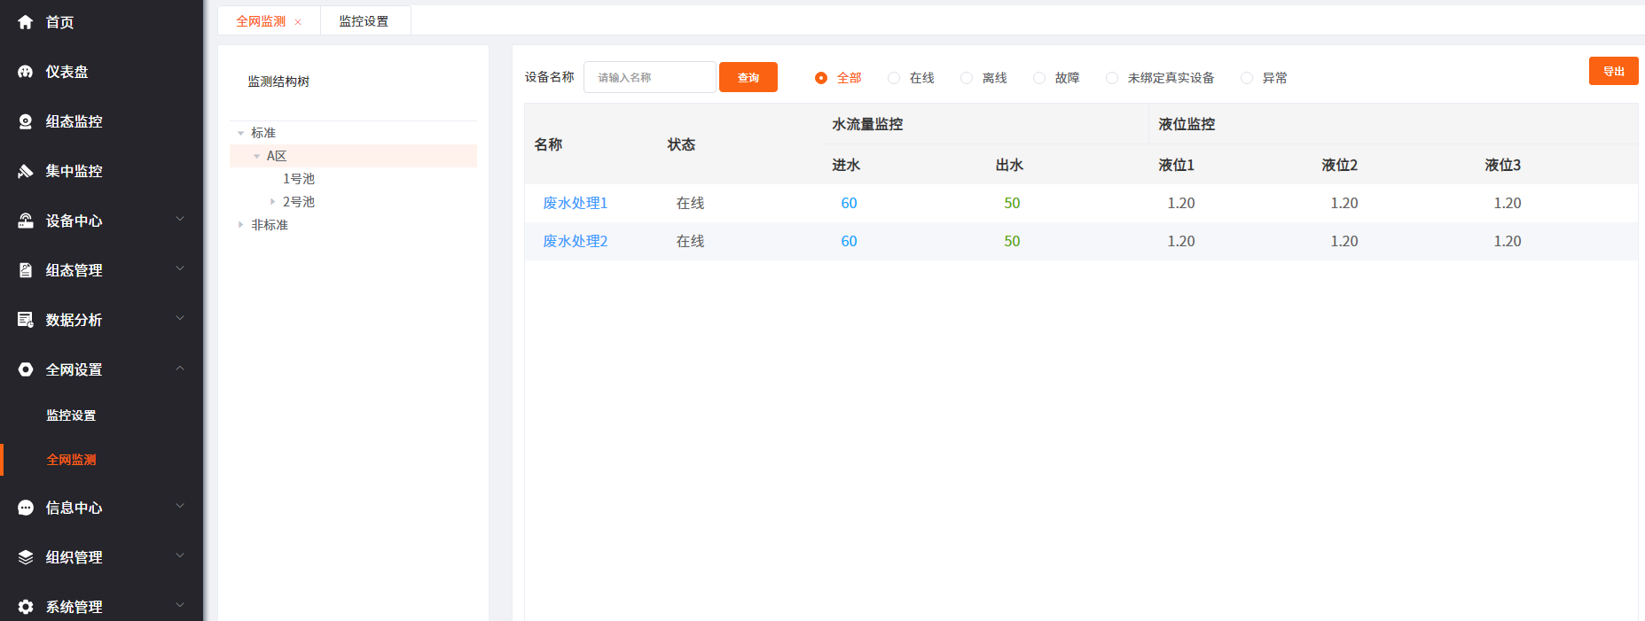Viewport: 1645px width, 621px height.
Task: Open the dashboard icon for 仪表盘
Action: click(x=26, y=72)
